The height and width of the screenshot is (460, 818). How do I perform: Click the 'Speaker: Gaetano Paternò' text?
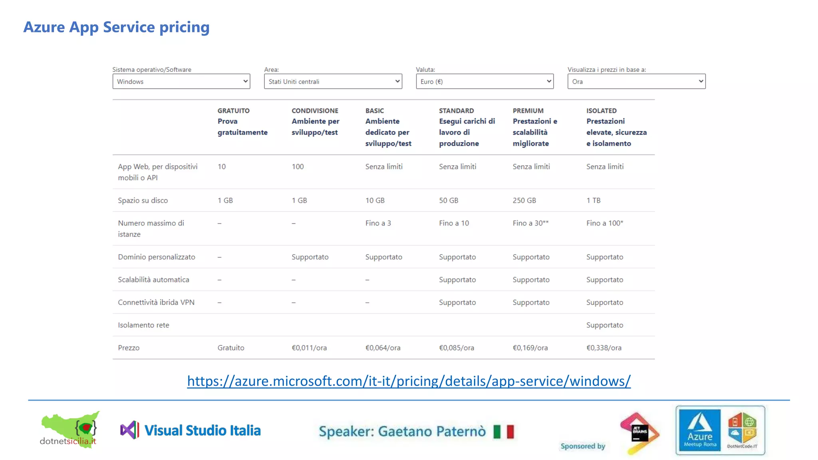pyautogui.click(x=402, y=432)
